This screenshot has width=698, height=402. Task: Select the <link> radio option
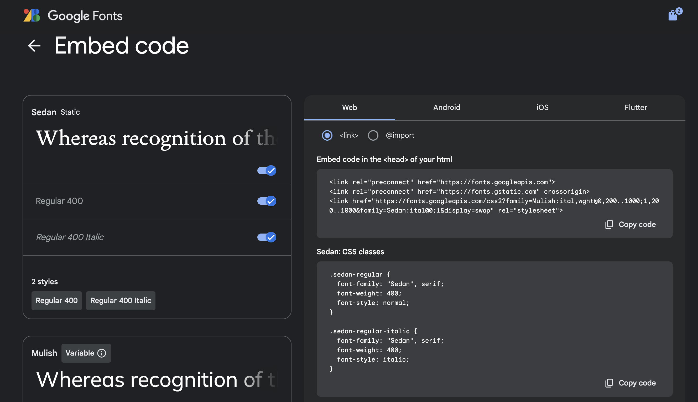click(327, 135)
